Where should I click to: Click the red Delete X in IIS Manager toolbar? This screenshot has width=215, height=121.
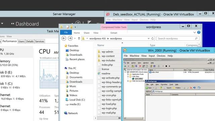pos(140,66)
